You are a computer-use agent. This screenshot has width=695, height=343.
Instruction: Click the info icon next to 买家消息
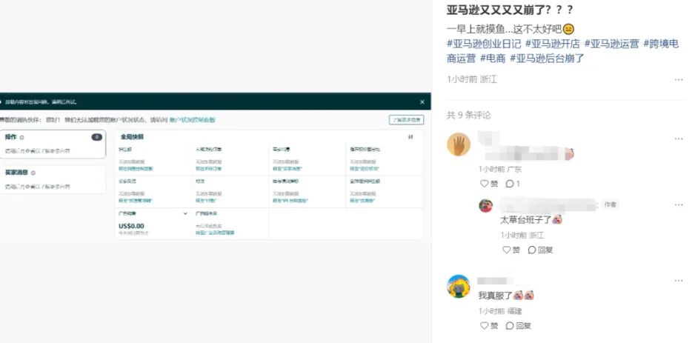(33, 173)
